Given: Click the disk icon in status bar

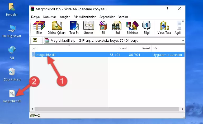Looking at the screenshot, I should (32, 116).
